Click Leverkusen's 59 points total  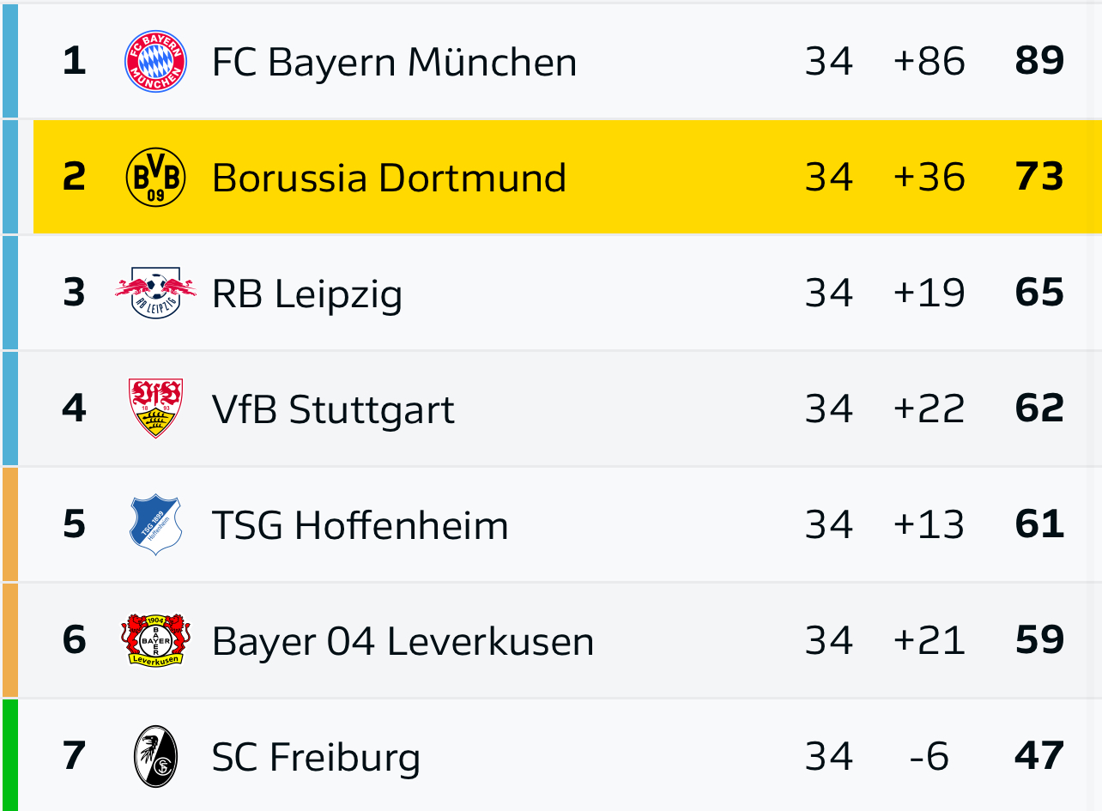tap(1039, 640)
